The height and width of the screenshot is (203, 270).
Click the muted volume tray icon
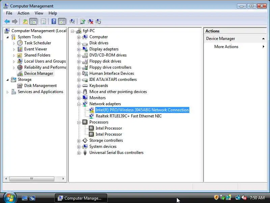pyautogui.click(x=244, y=198)
